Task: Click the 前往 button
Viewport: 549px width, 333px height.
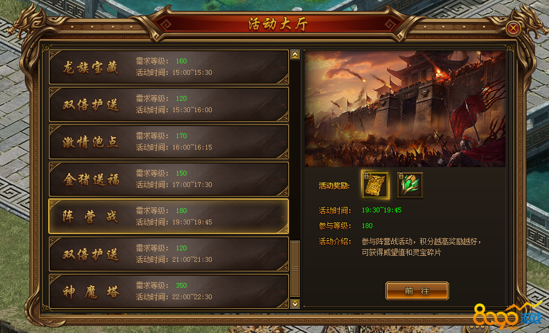Action: coord(417,291)
